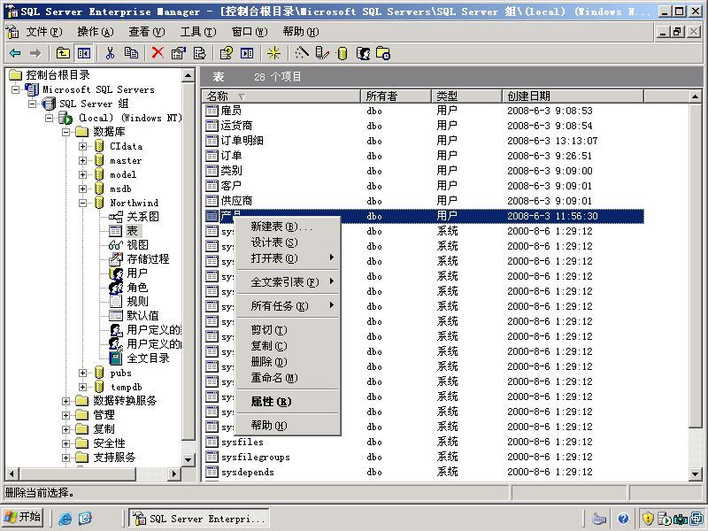Go up one level with folder icon

pos(63,53)
